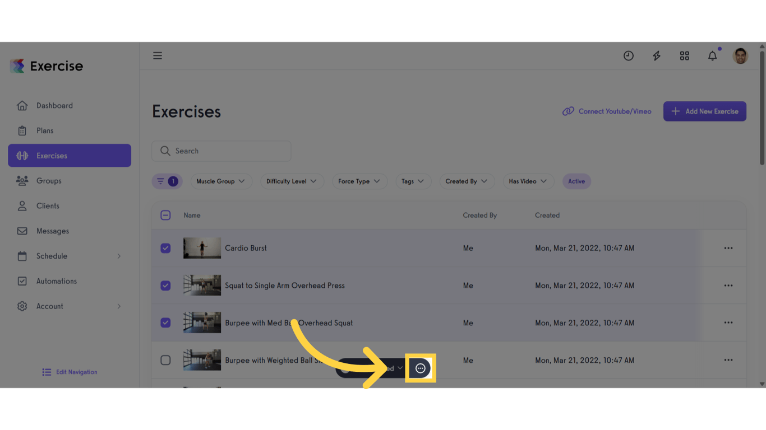Open the apps grid icon
The width and height of the screenshot is (766, 430).
[685, 55]
